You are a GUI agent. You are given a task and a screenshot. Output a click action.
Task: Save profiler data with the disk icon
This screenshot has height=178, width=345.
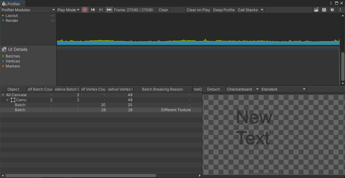324,10
